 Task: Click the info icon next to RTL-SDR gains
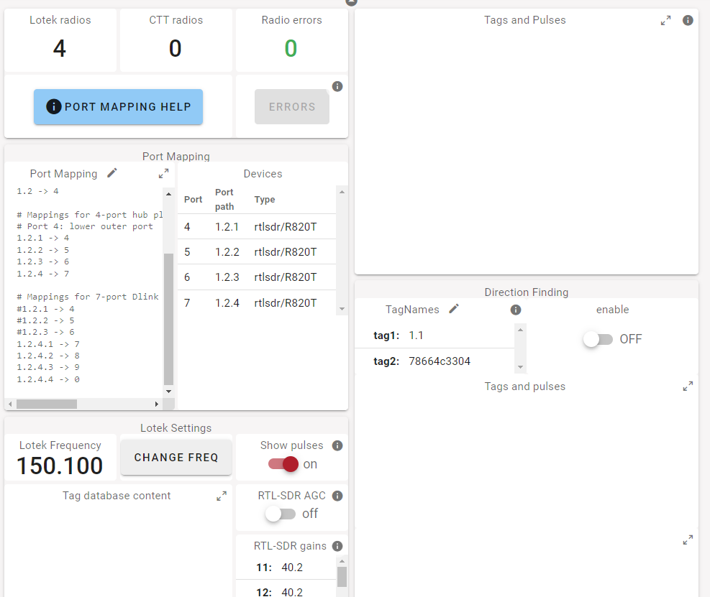[x=337, y=546]
